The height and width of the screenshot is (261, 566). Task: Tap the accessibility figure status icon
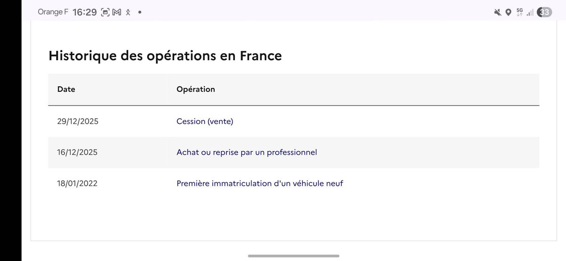pyautogui.click(x=127, y=12)
